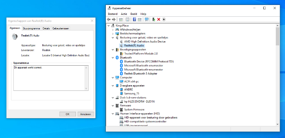
Task: Click the show/hide console tree icon
Action: (x=120, y=20)
